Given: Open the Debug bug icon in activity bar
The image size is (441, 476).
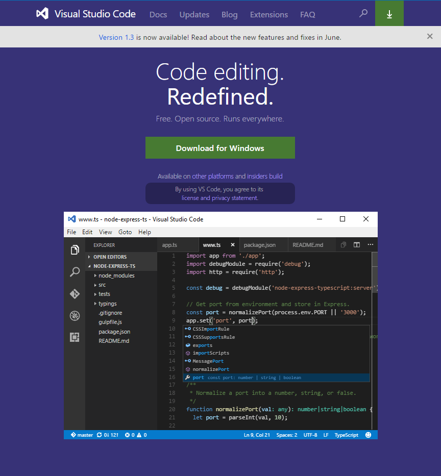Looking at the screenshot, I should pyautogui.click(x=75, y=316).
